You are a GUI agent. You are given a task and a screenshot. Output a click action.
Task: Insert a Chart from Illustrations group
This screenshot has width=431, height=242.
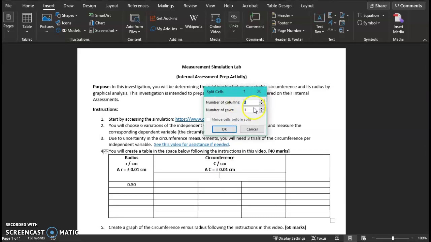point(97,23)
